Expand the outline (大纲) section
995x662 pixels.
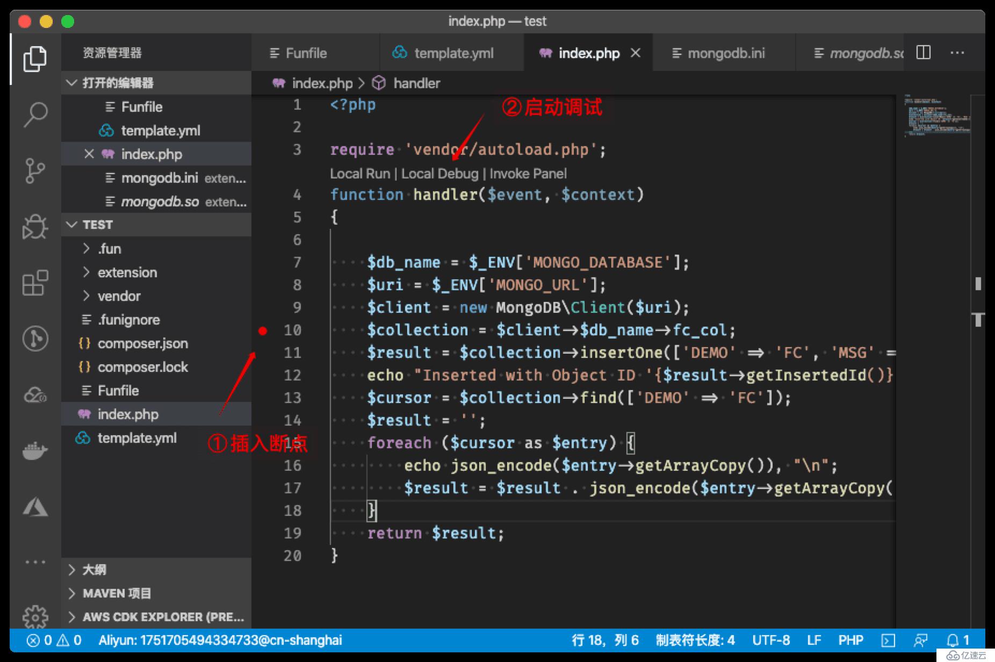click(156, 570)
